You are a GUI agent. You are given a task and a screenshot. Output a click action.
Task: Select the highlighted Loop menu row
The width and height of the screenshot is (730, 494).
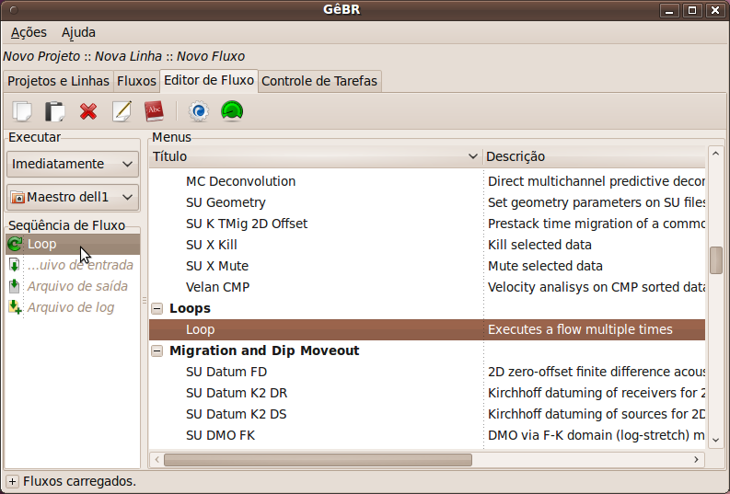point(427,330)
